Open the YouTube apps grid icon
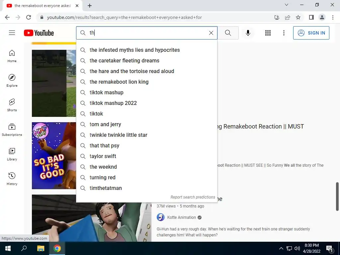This screenshot has width=340, height=255. [268, 33]
